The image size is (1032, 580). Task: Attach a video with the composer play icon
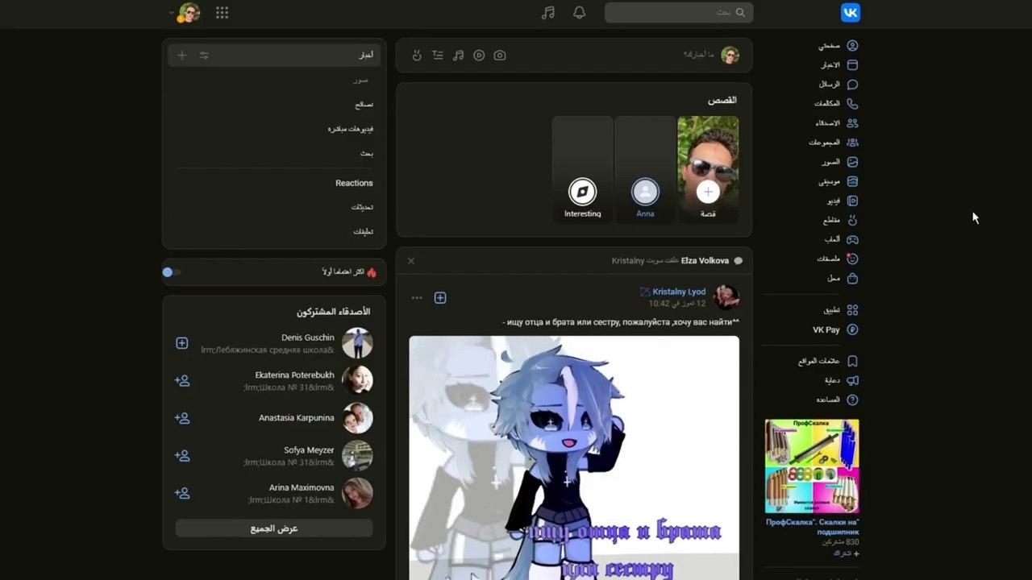click(479, 56)
